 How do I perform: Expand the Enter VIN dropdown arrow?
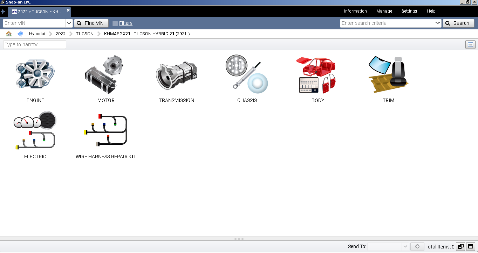(69, 23)
